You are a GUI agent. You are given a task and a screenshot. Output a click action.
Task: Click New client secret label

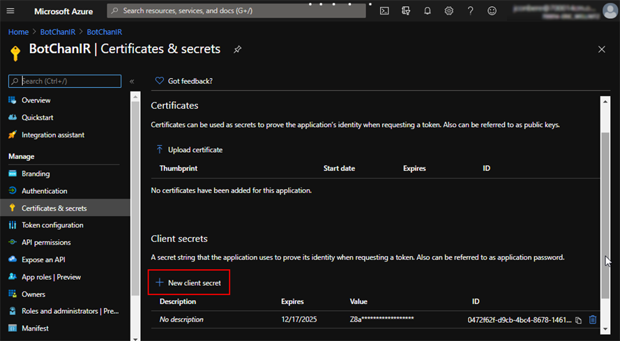(x=195, y=283)
